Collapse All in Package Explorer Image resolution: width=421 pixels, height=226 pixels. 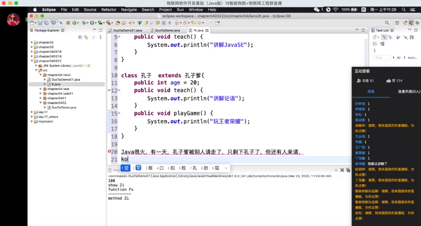coord(80,38)
